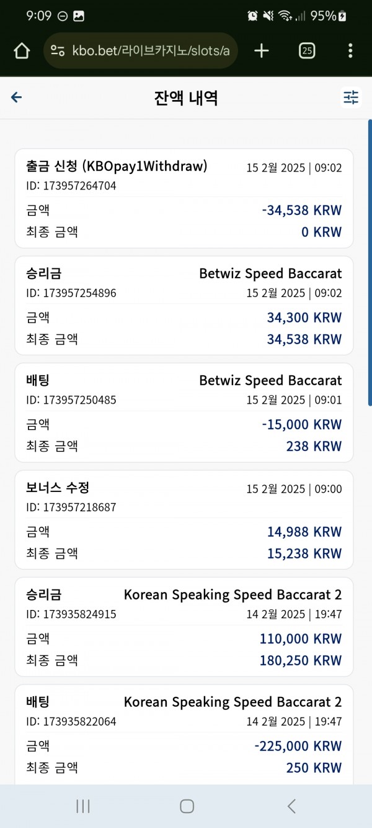Open a new tab with plus icon

262,51
